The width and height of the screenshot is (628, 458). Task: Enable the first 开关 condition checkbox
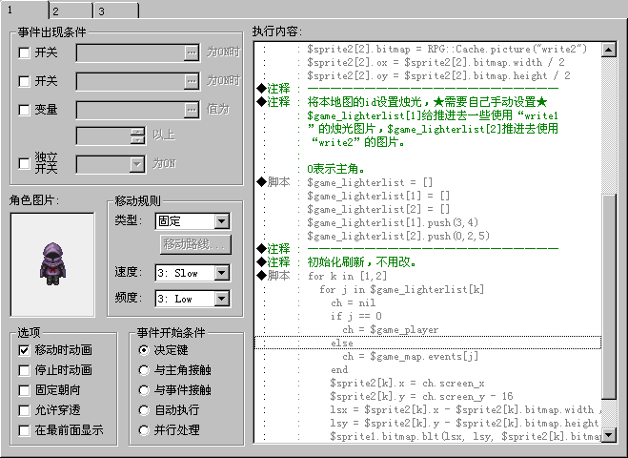24,52
